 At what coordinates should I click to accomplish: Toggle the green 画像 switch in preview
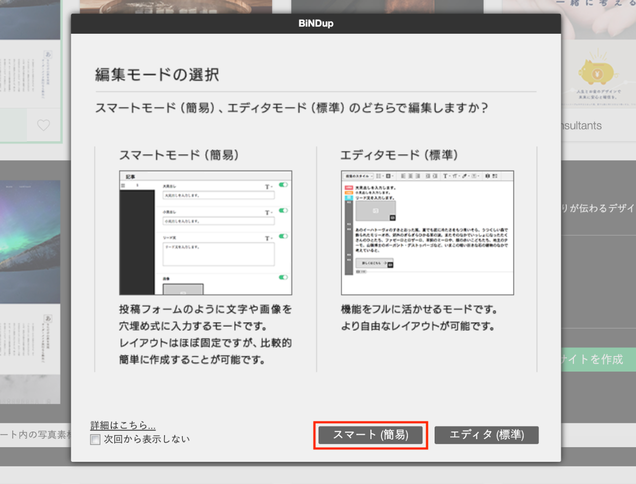(x=283, y=277)
